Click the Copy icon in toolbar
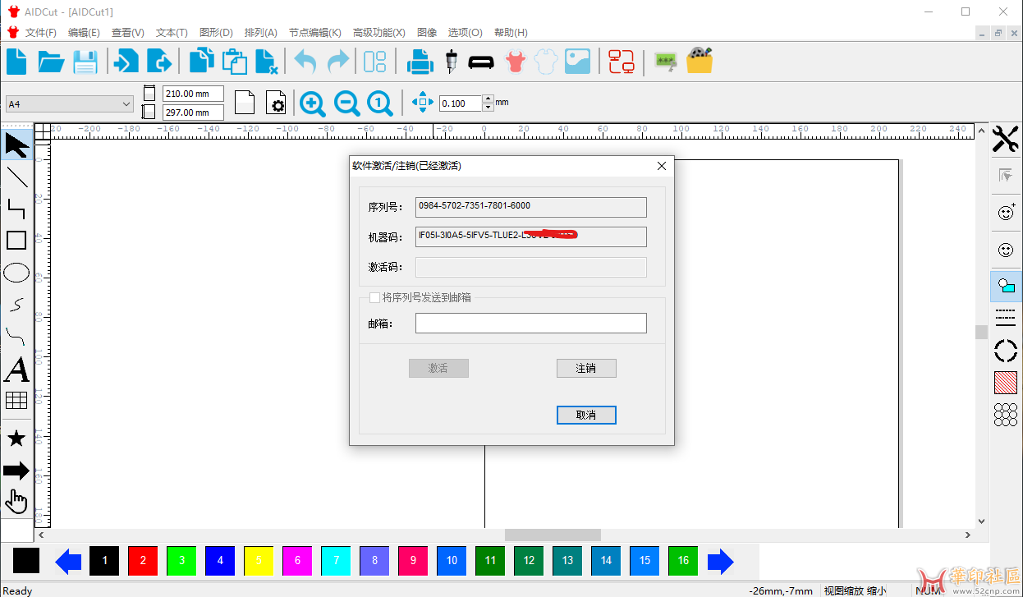This screenshot has width=1023, height=597. [201, 62]
